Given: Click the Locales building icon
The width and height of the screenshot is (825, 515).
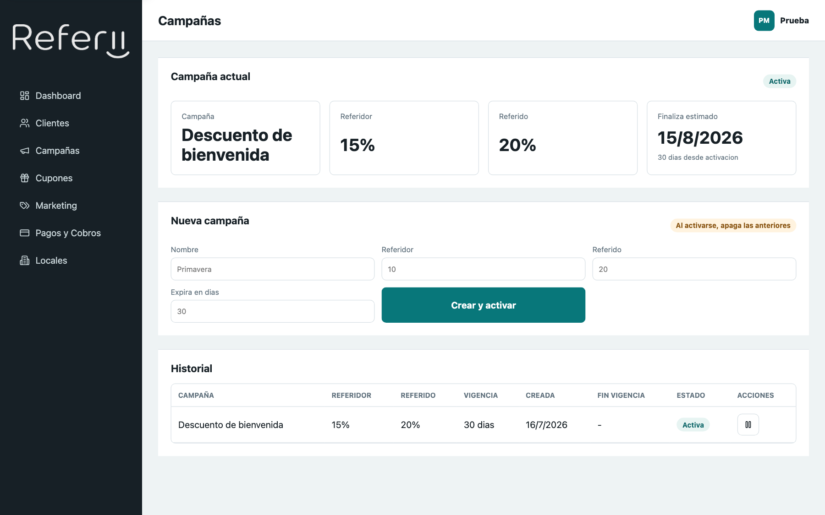Looking at the screenshot, I should (x=25, y=260).
